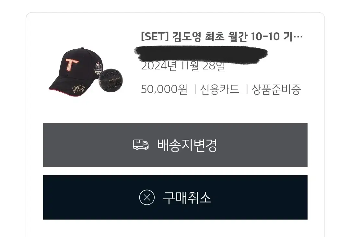Click the 50,000원 price text
Image resolution: width=350 pixels, height=237 pixels.
164,89
